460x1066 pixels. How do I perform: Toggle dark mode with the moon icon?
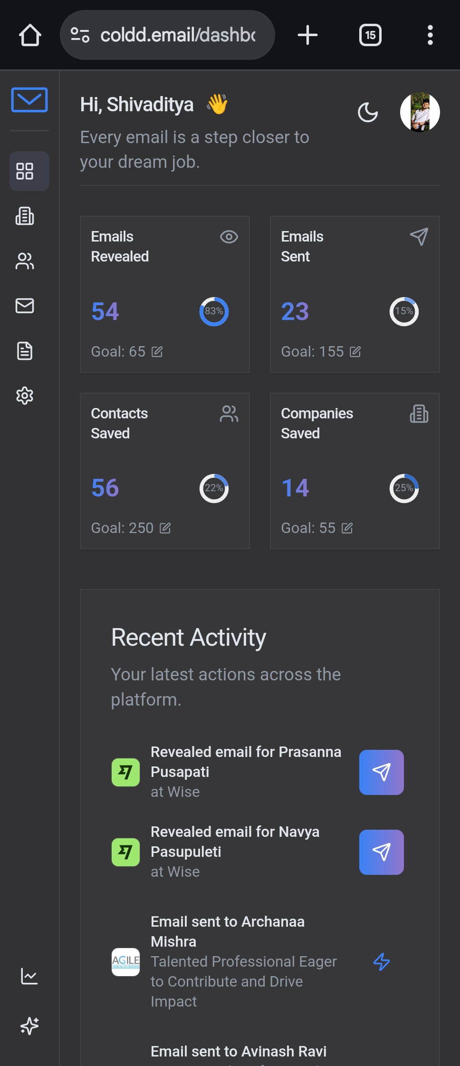367,113
